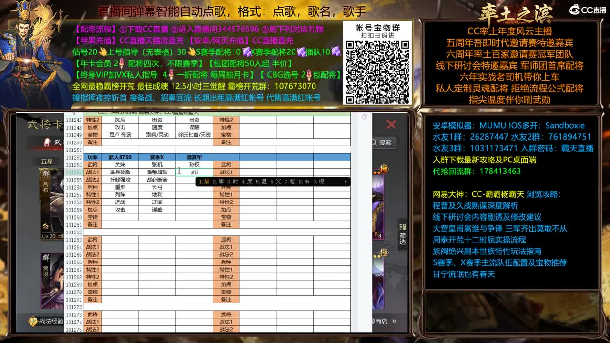
Task: Select the 五星 star filter tab
Action: tap(47, 161)
